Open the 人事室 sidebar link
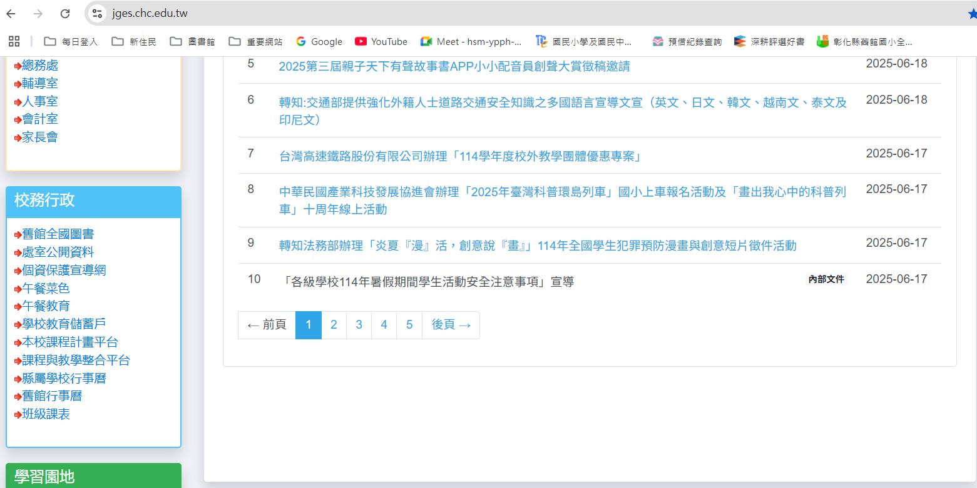 (x=40, y=101)
